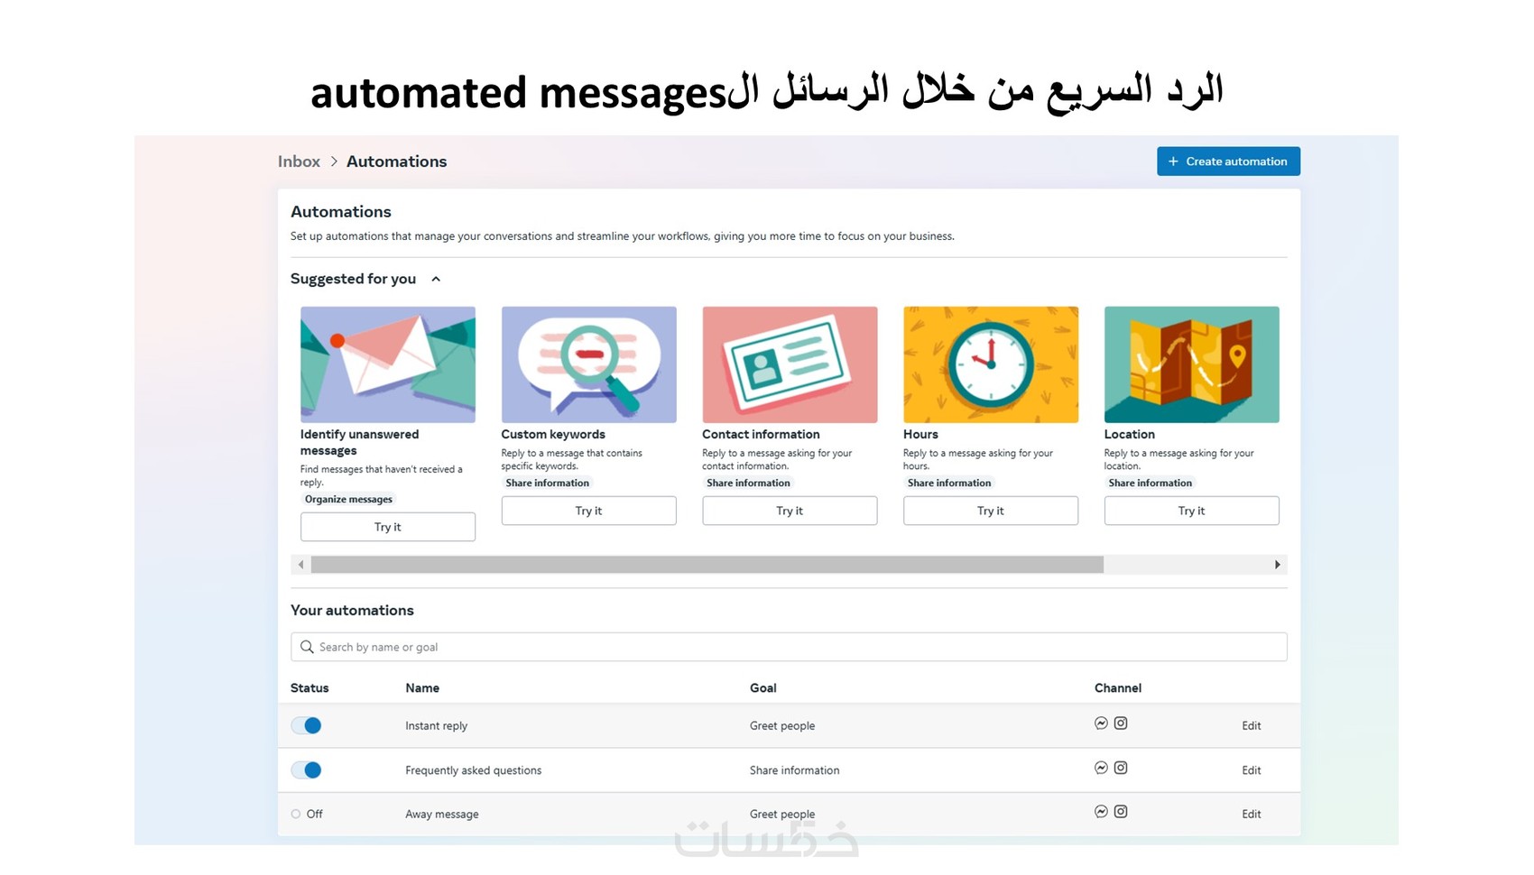Screen dimensions: 1534x875
Task: Click Instagram icon for Frequently asked questions
Action: click(x=1121, y=768)
